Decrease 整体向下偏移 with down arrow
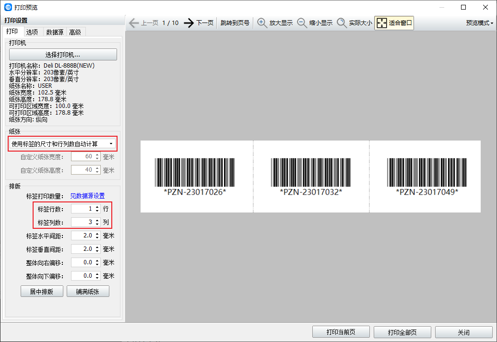 (x=97, y=278)
